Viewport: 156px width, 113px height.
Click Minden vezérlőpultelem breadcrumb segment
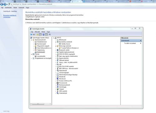pos(29,4)
